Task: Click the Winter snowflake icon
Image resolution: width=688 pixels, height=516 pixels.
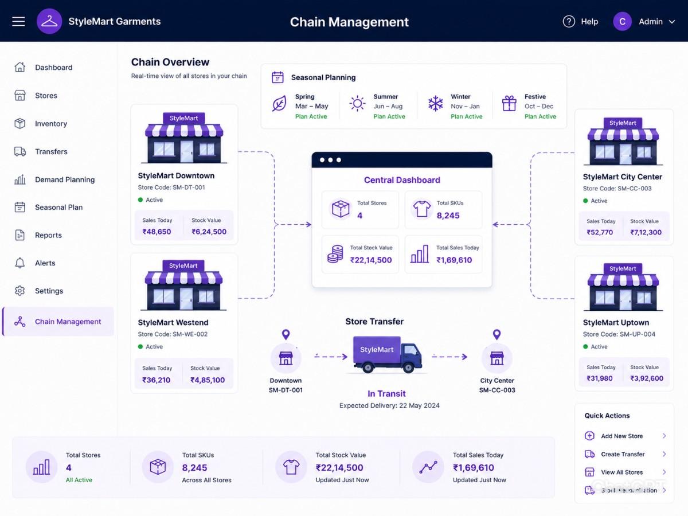Action: pos(436,104)
